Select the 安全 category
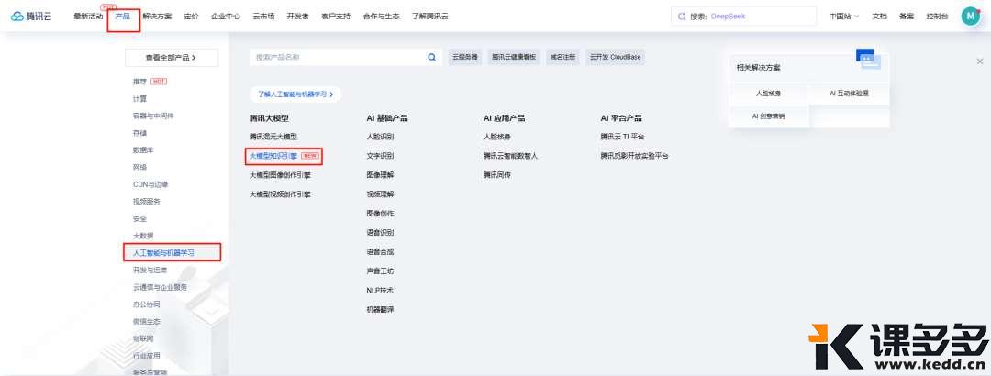The width and height of the screenshot is (991, 376). (139, 218)
